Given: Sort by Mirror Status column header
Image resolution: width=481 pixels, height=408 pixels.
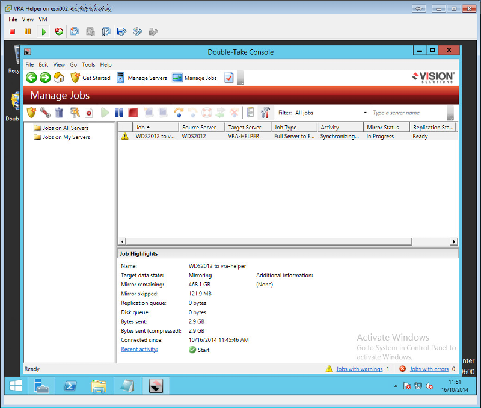Looking at the screenshot, I should (387, 127).
